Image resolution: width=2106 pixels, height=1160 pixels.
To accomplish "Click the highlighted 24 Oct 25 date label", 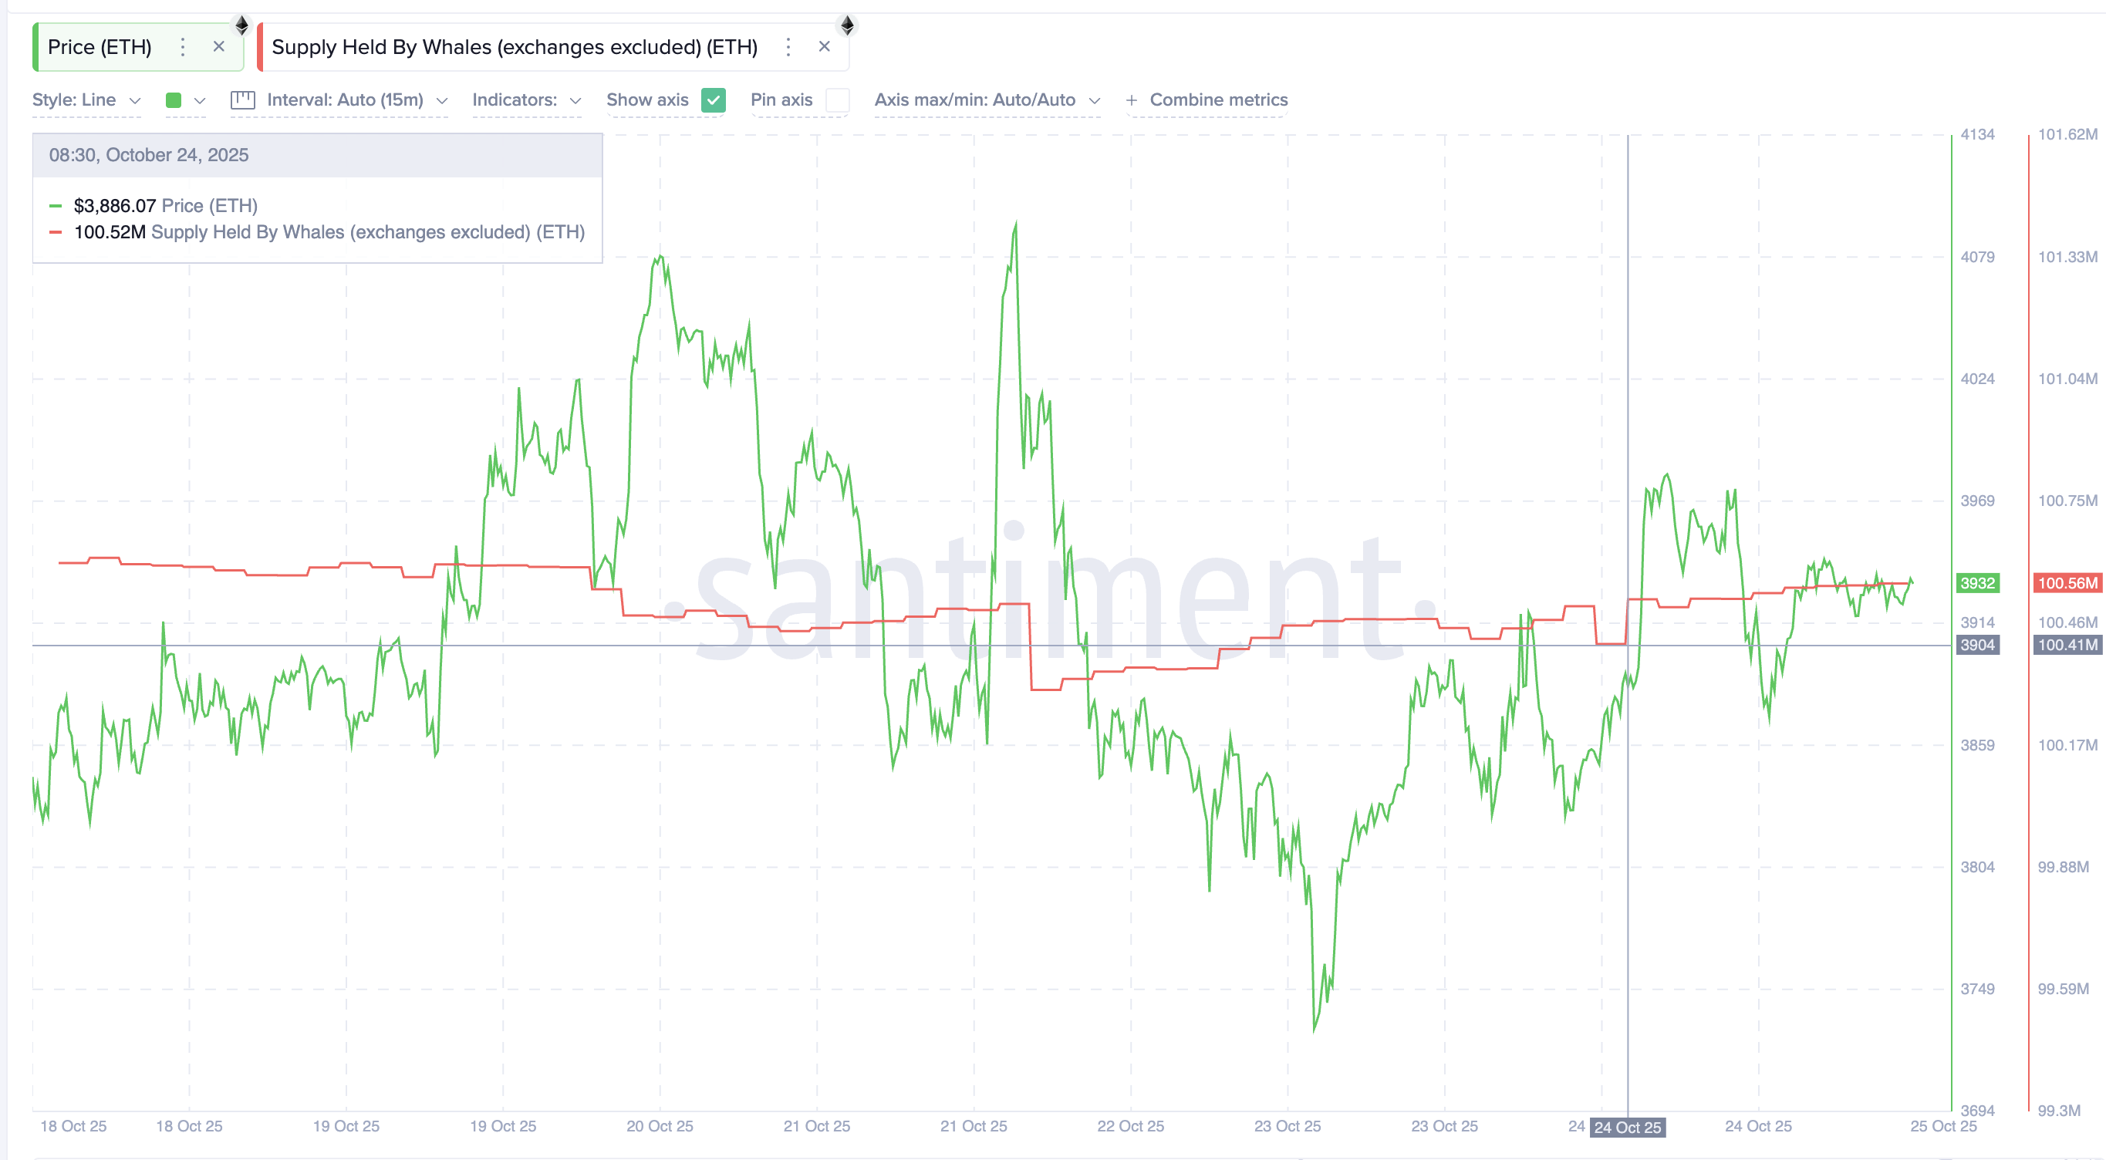I will tap(1627, 1128).
